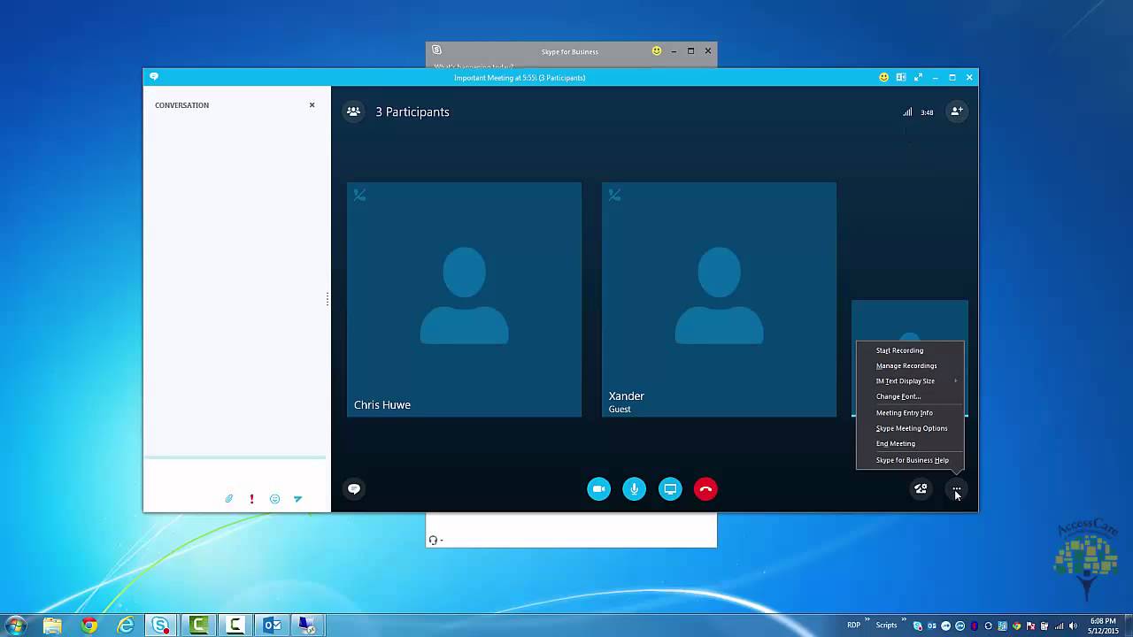Open the pick a layout icon
Image resolution: width=1133 pixels, height=637 pixels.
click(901, 78)
